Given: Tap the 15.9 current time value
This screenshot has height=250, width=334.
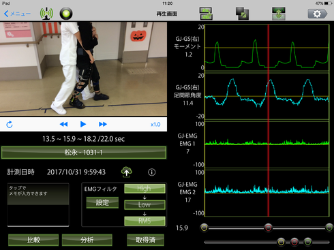Looking at the screenshot, I should click(182, 228).
